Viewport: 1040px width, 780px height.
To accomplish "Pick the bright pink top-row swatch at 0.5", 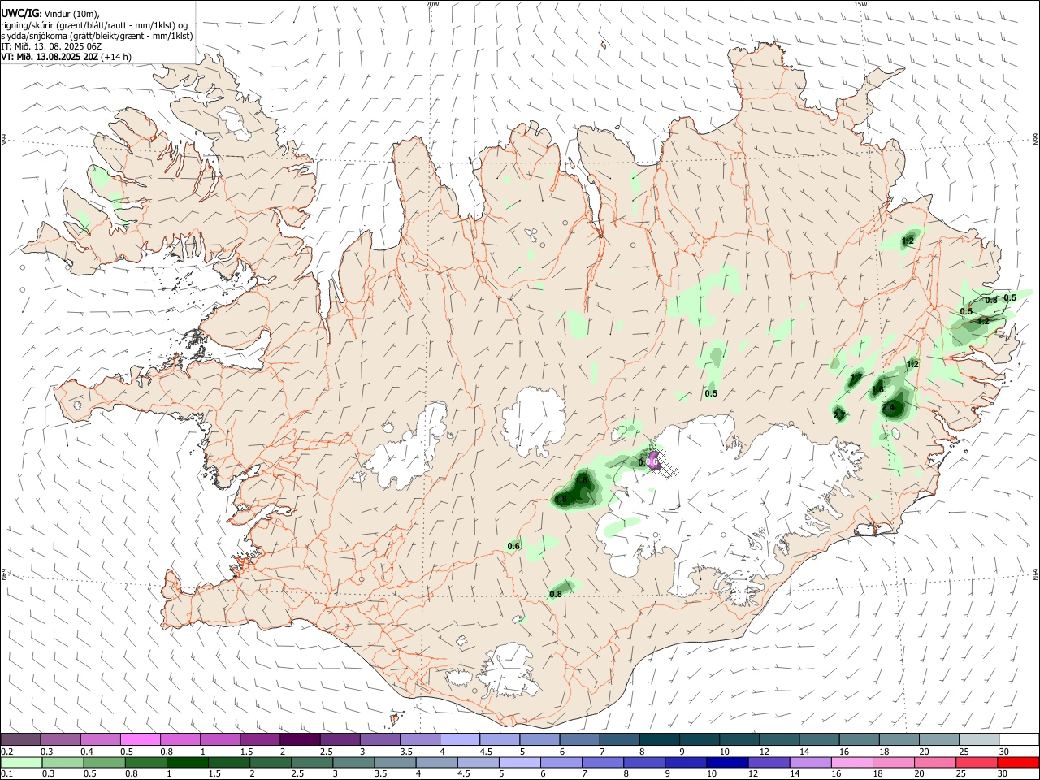I will click(x=140, y=739).
